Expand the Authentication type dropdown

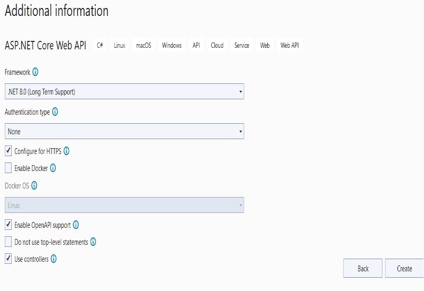(x=124, y=132)
